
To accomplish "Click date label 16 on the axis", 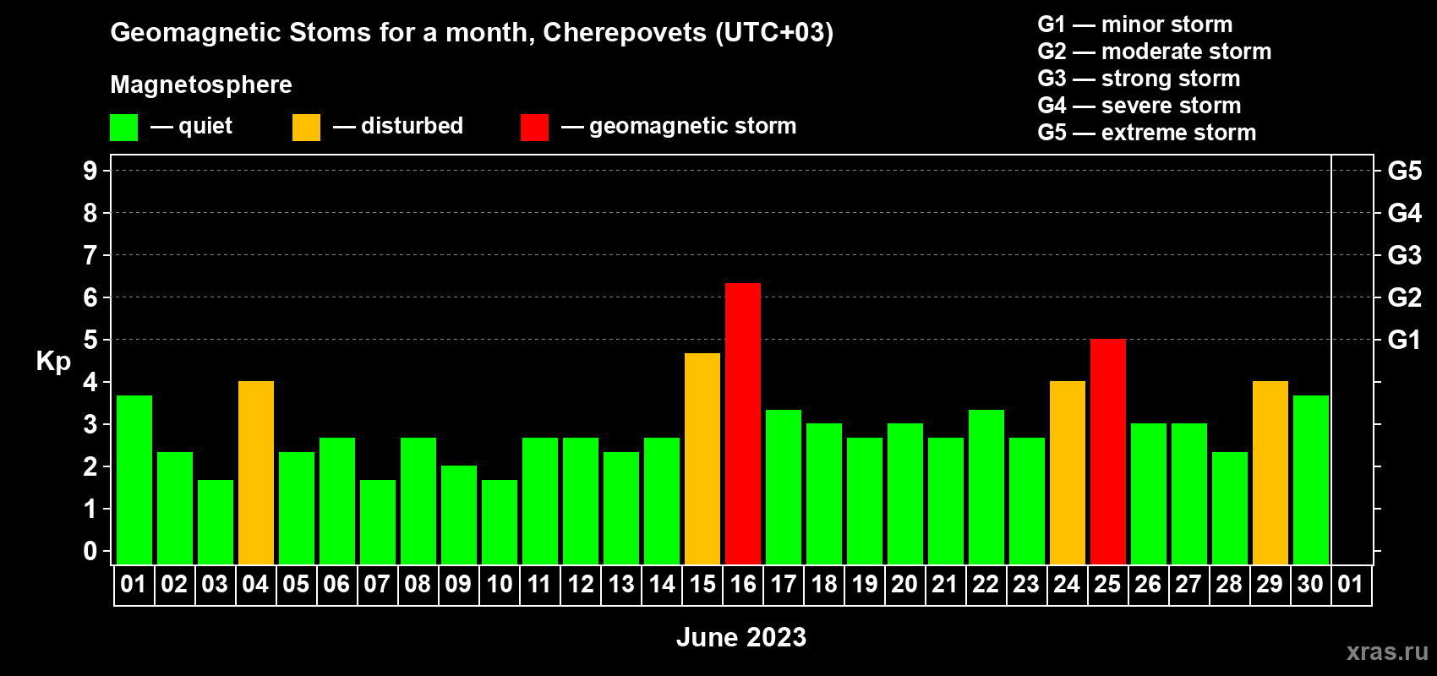I will (x=743, y=585).
